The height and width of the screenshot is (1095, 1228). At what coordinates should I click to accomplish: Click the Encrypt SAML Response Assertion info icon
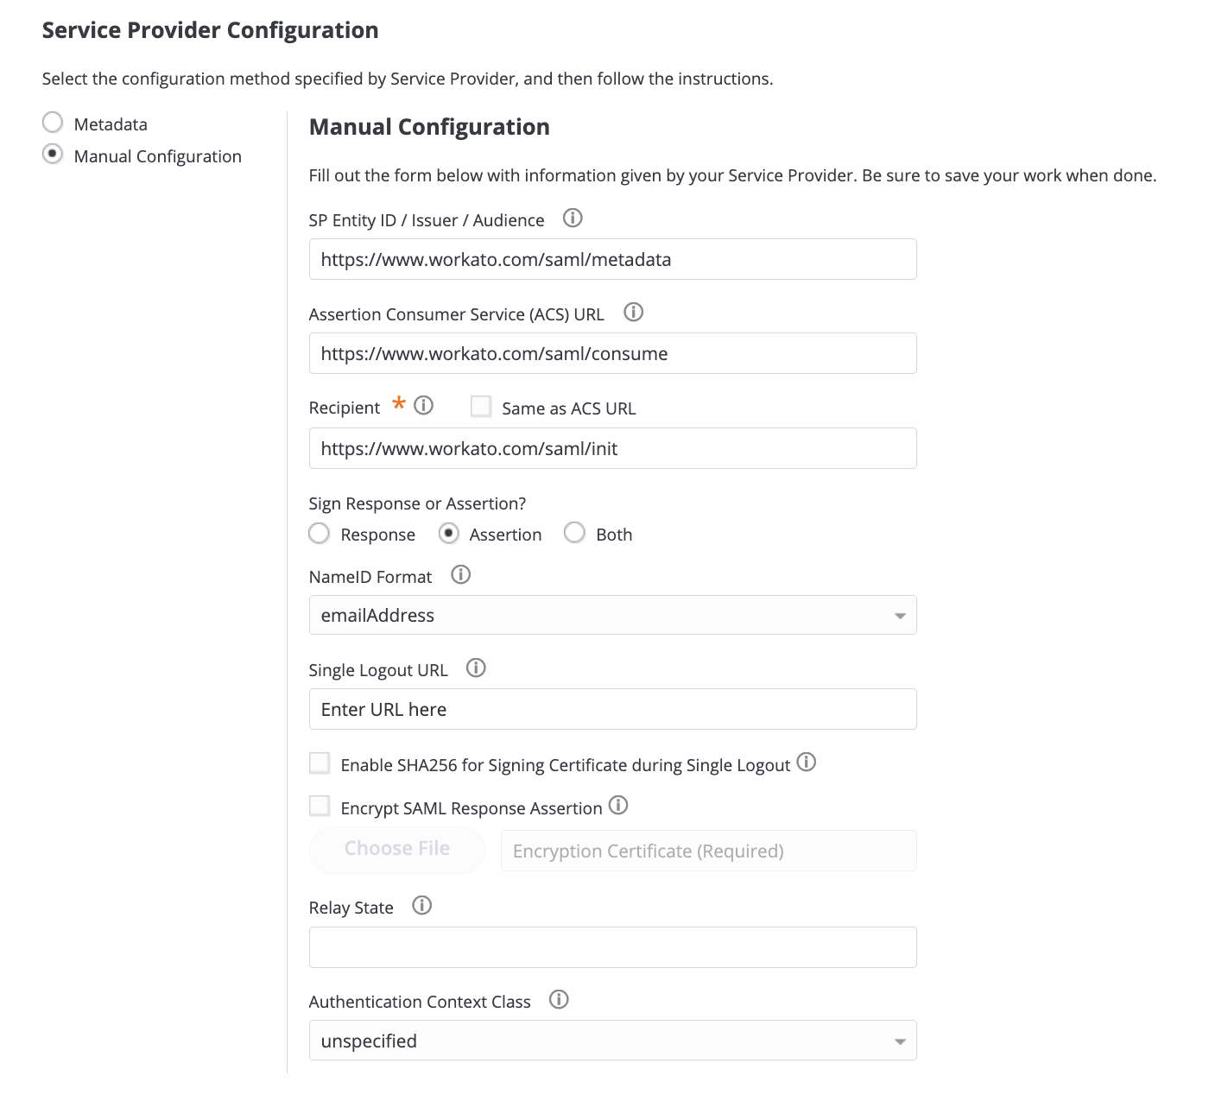tap(618, 806)
